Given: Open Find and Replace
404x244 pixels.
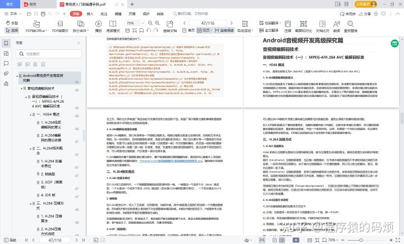Looking at the screenshot, I should (350, 26).
